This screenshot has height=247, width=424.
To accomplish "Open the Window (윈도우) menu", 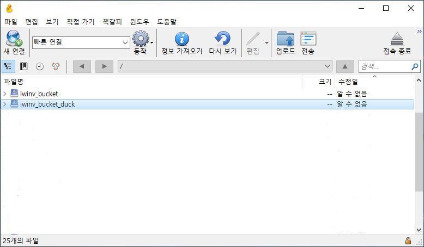I will (x=140, y=22).
